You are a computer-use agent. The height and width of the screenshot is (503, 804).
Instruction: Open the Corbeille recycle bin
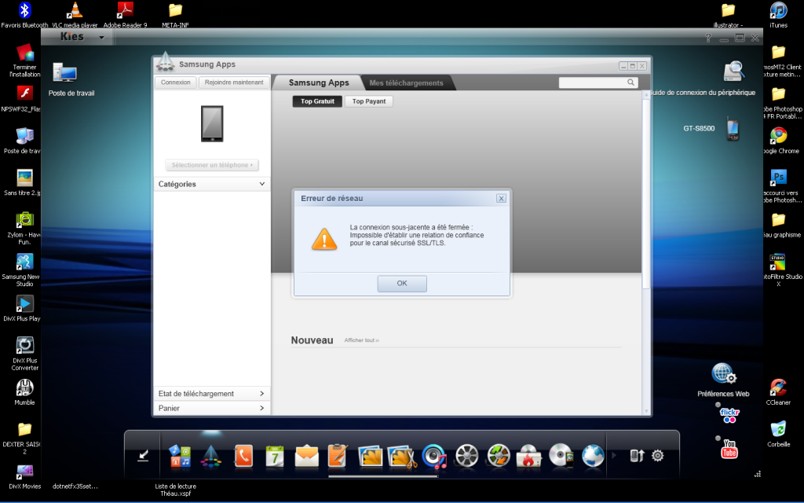pyautogui.click(x=778, y=429)
